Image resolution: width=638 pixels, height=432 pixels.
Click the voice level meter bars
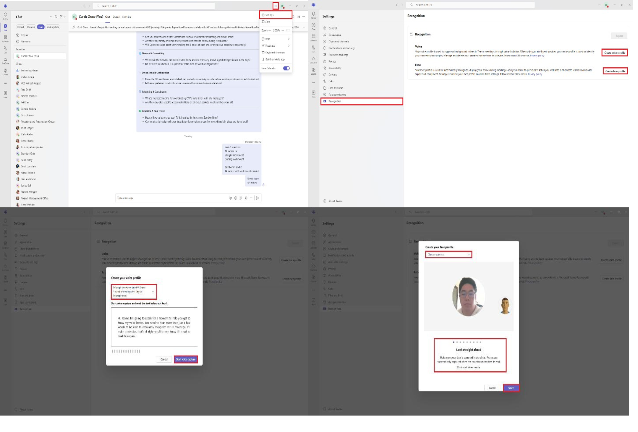(126, 352)
